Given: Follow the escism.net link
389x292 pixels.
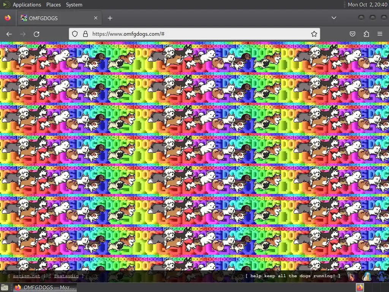Looking at the screenshot, I should coord(26,276).
